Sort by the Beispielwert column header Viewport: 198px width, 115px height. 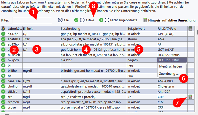(141, 29)
